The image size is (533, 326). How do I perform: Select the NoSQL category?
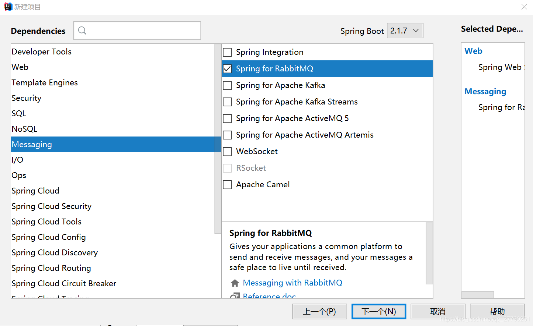pyautogui.click(x=113, y=129)
